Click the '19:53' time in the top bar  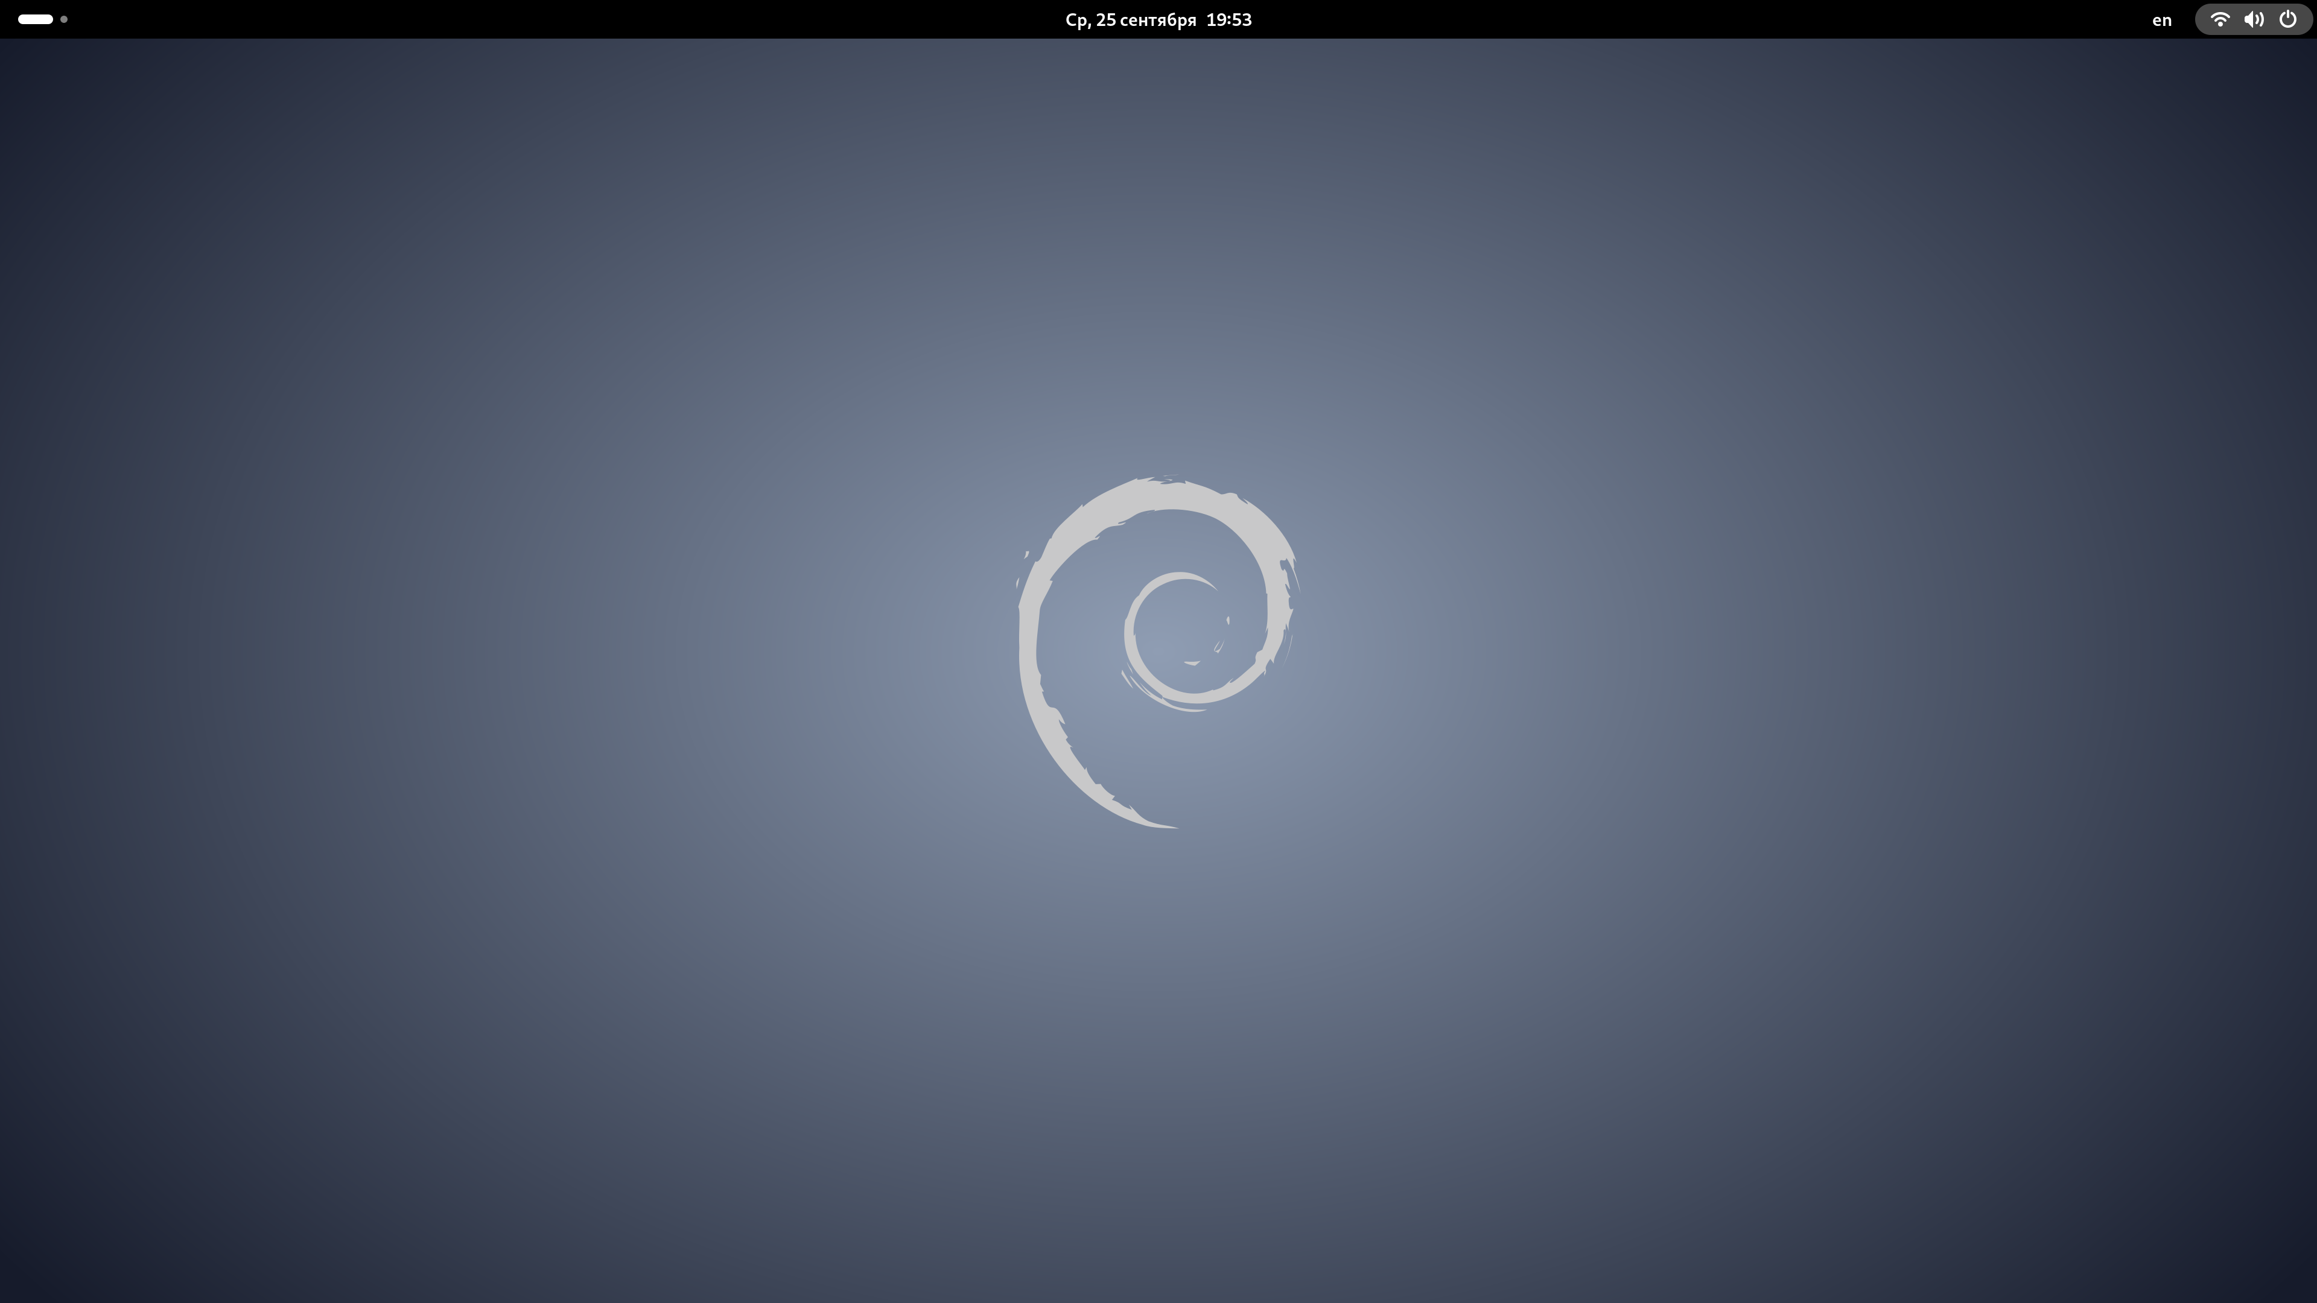click(1228, 20)
